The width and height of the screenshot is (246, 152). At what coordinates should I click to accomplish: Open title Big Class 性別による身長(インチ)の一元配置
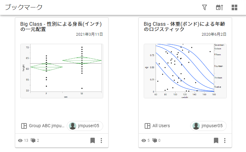pos(61,26)
